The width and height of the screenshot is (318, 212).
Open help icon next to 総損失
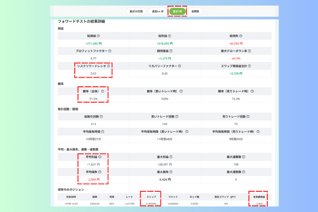pyautogui.click(x=241, y=36)
